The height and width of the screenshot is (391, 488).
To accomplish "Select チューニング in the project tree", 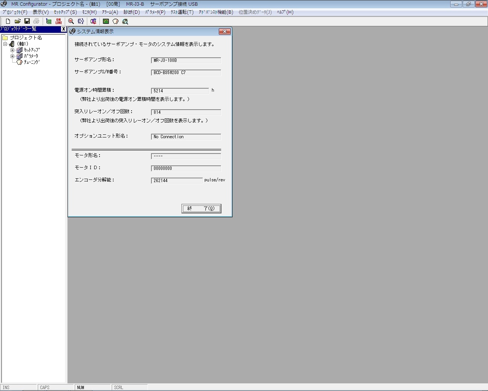I will pyautogui.click(x=32, y=62).
